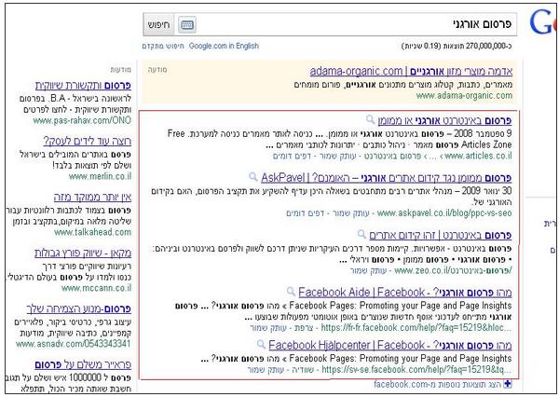Click the preview magnifier next to the AskPavel result
This screenshot has width=559, height=397.
click(252, 176)
